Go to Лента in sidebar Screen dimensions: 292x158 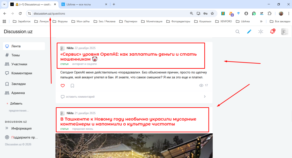click(x=24, y=46)
